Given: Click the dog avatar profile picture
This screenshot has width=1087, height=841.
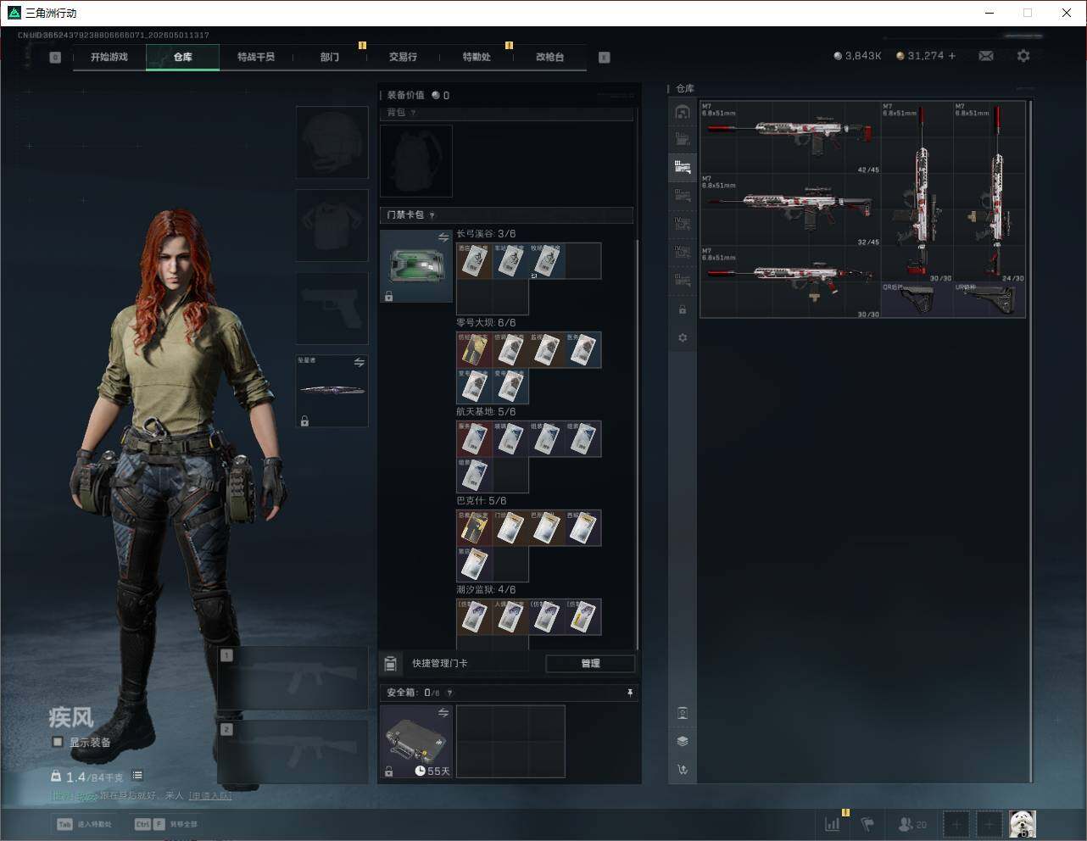Looking at the screenshot, I should point(1023,823).
